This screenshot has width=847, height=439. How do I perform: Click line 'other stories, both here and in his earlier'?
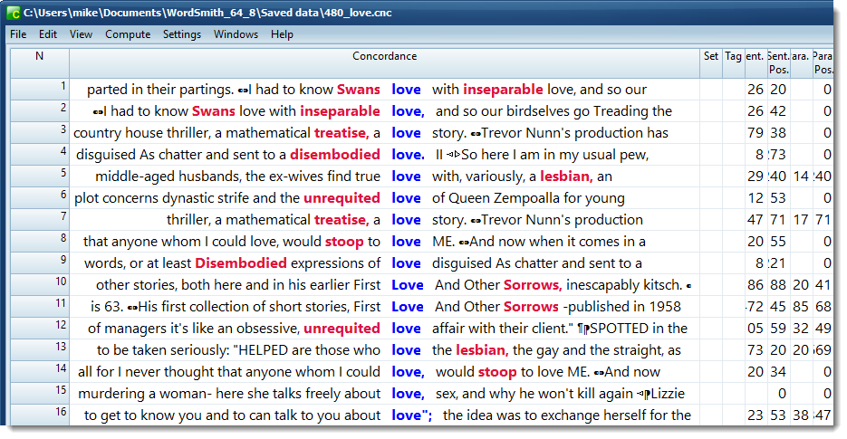click(x=385, y=284)
